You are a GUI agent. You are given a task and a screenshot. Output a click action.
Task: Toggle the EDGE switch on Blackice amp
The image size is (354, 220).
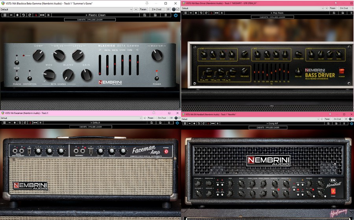(x=17, y=62)
